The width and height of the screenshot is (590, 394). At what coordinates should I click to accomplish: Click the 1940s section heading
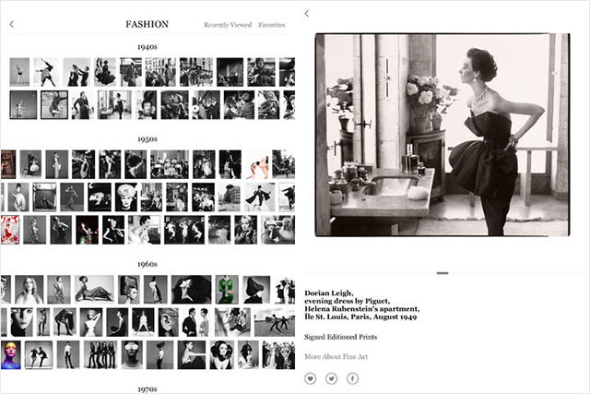pyautogui.click(x=147, y=47)
